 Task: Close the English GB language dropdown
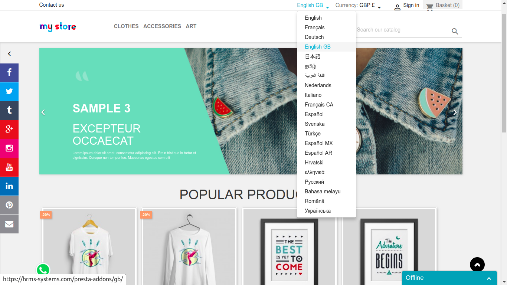313,5
